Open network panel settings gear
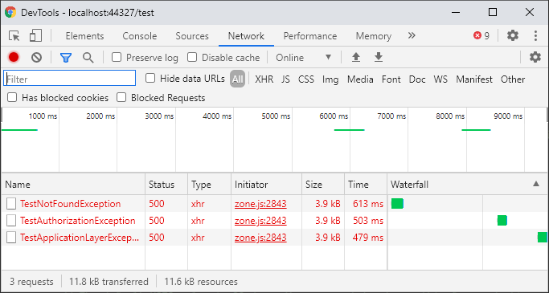Image resolution: width=549 pixels, height=293 pixels. coord(535,57)
